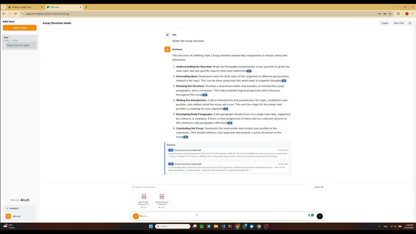Open the Chrome three-dot menu
The height and width of the screenshot is (234, 416).
click(412, 14)
